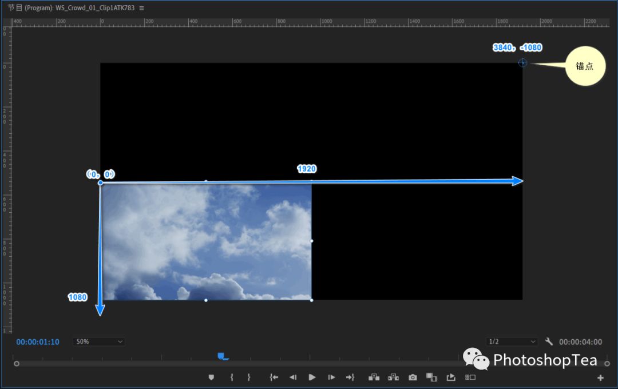
Task: Click the Extract button
Action: [393, 377]
